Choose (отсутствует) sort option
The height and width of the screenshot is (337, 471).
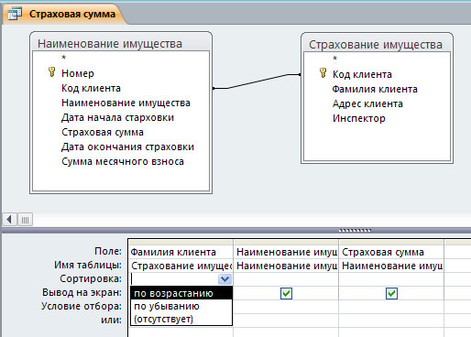(181, 319)
